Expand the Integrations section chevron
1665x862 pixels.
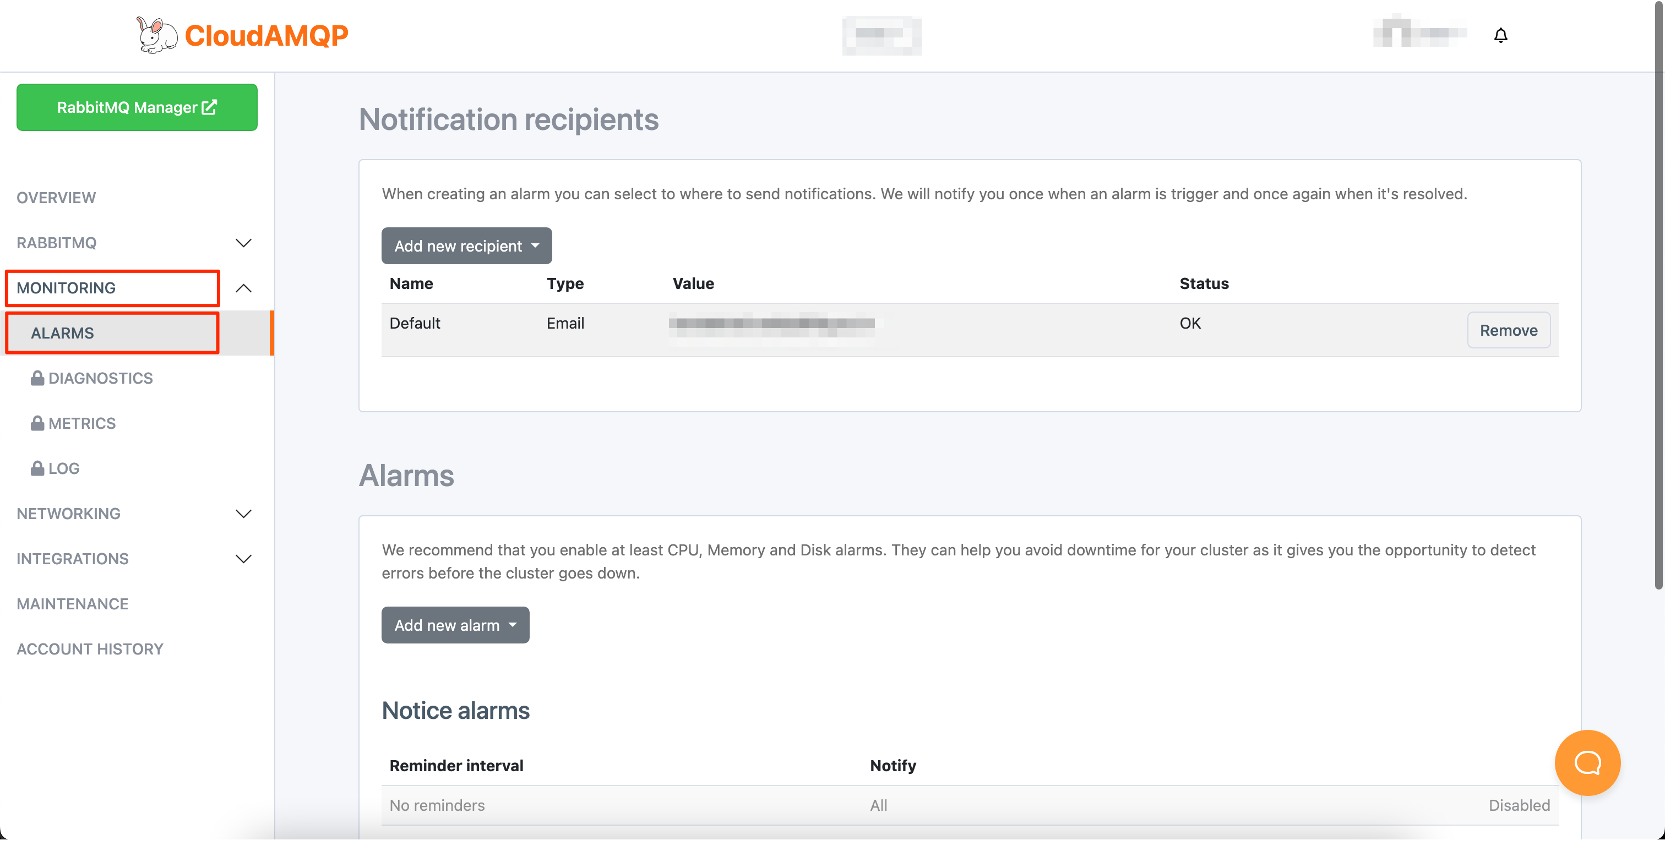pyautogui.click(x=244, y=559)
